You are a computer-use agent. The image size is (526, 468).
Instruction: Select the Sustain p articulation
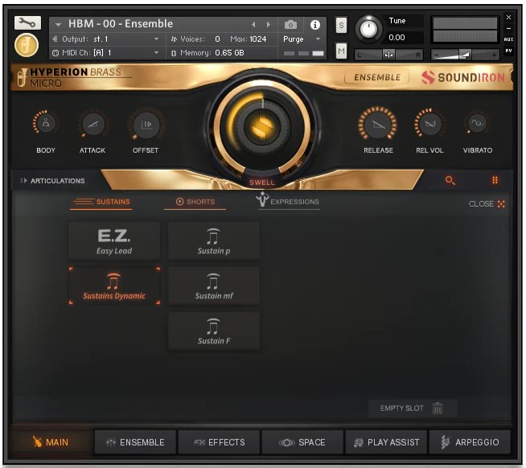coord(214,241)
